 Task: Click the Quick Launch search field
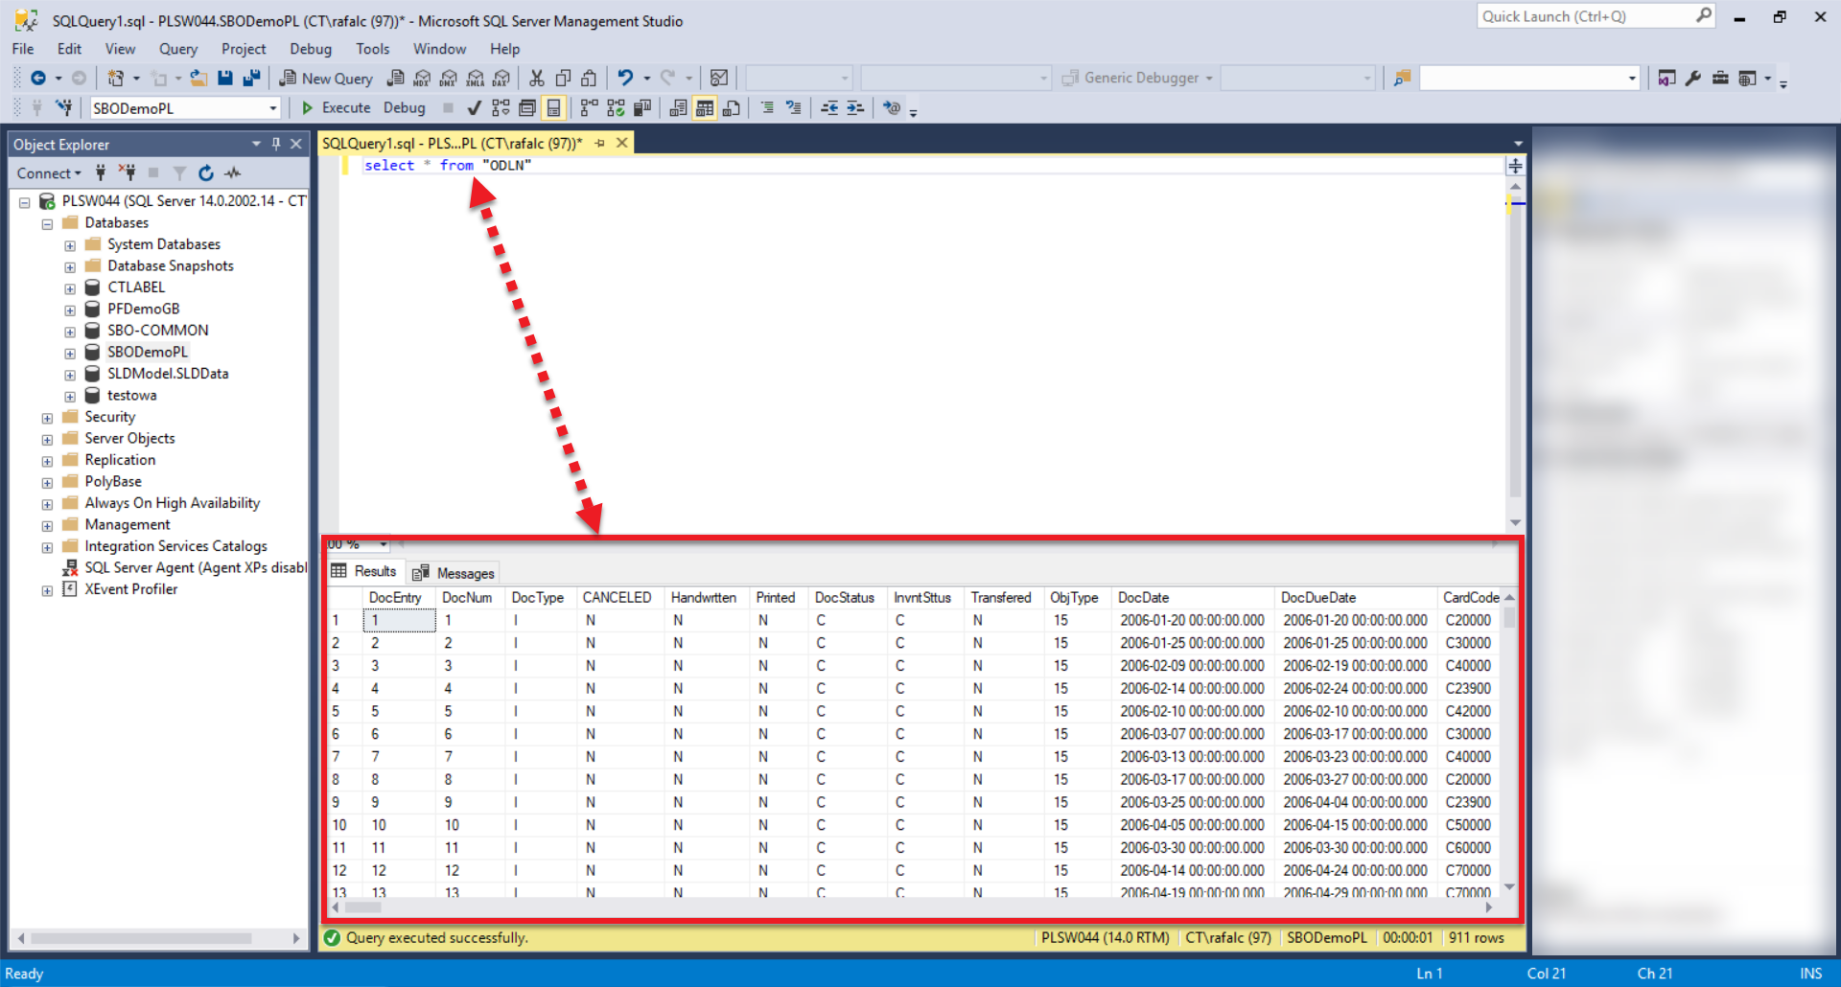(1587, 16)
